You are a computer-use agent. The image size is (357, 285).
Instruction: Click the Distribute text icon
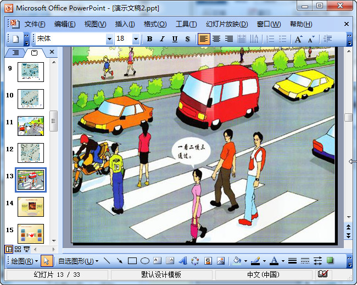pos(242,39)
